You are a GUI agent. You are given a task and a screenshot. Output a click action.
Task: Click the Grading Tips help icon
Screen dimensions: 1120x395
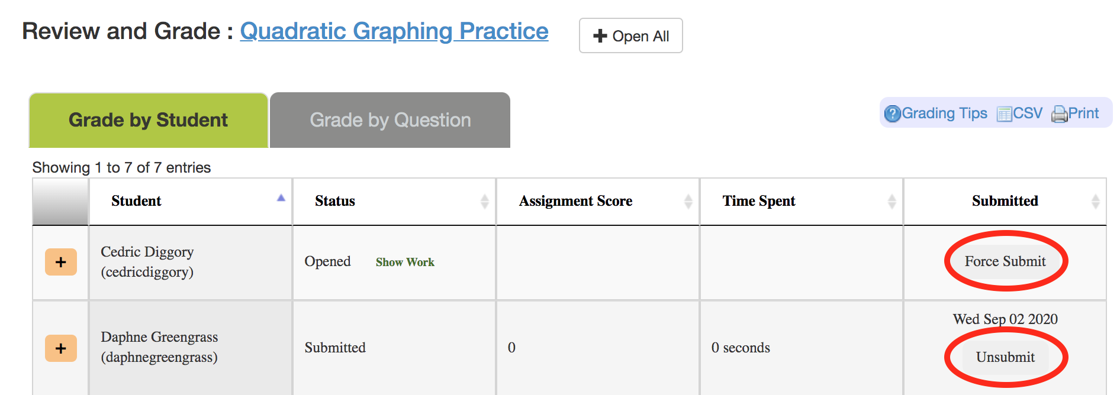click(892, 114)
